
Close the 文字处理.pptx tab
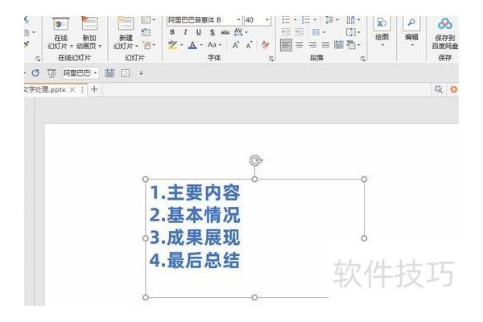tap(72, 89)
